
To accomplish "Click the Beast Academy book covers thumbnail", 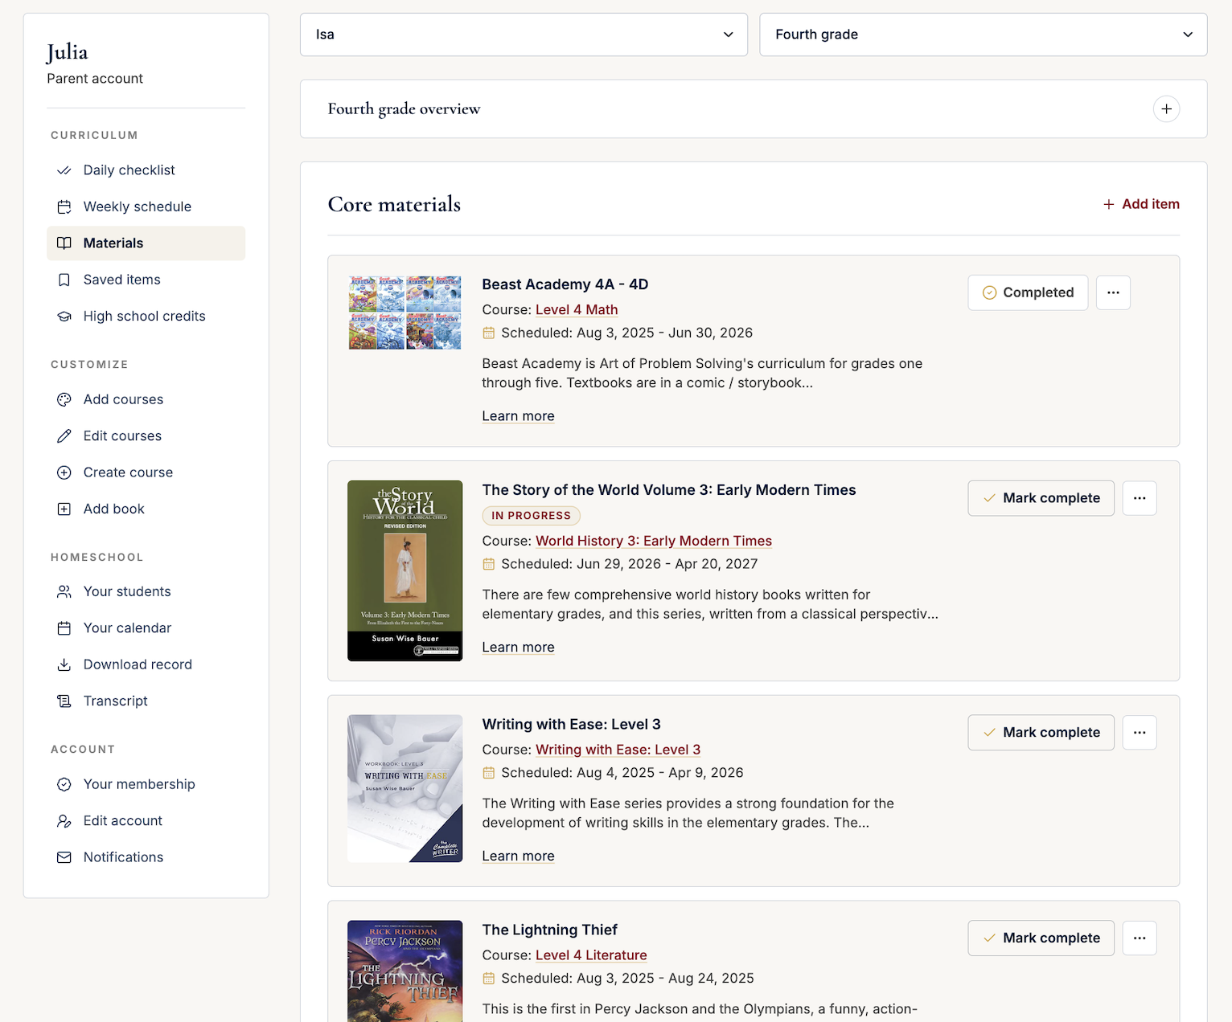I will [405, 313].
